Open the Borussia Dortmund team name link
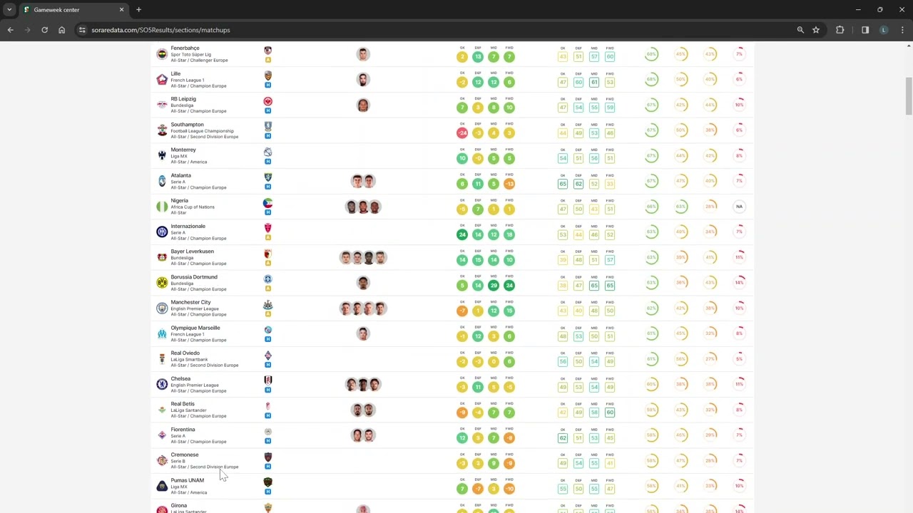The image size is (913, 513). click(x=194, y=276)
